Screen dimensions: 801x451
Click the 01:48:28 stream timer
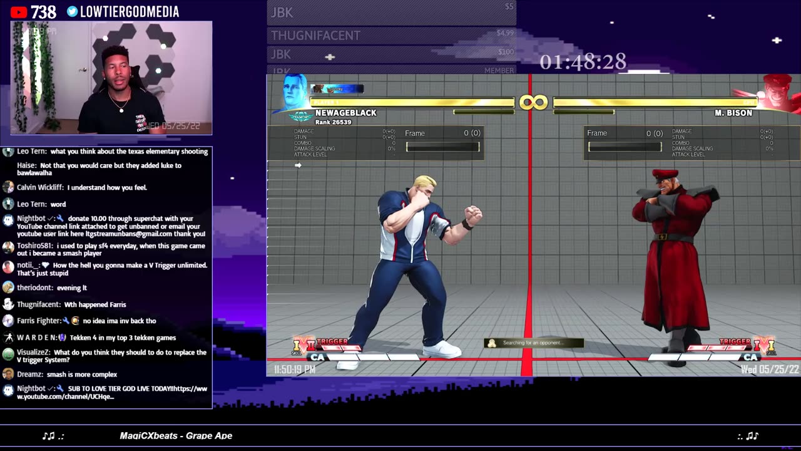[x=583, y=61]
